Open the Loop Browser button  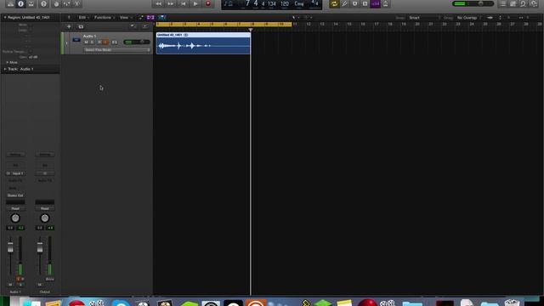point(524,3)
